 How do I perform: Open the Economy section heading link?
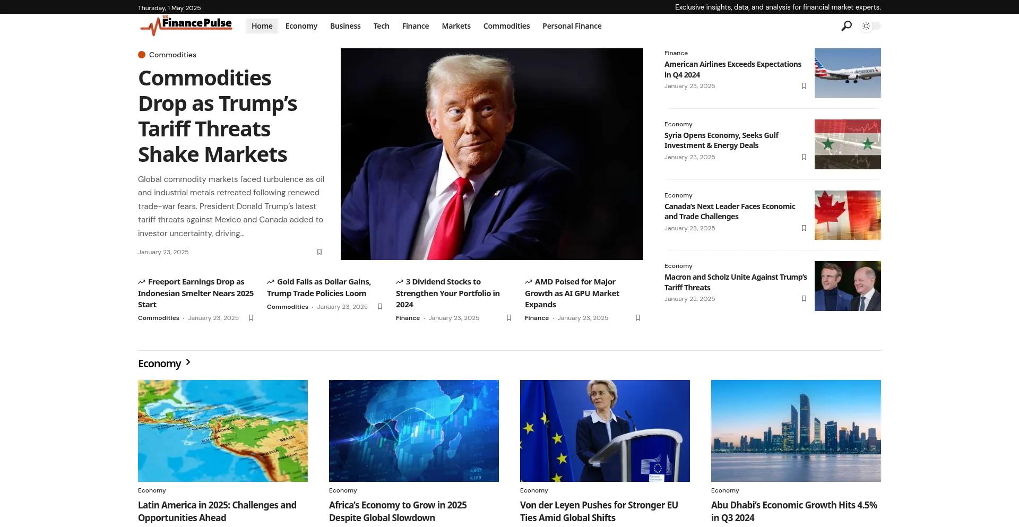(x=160, y=364)
